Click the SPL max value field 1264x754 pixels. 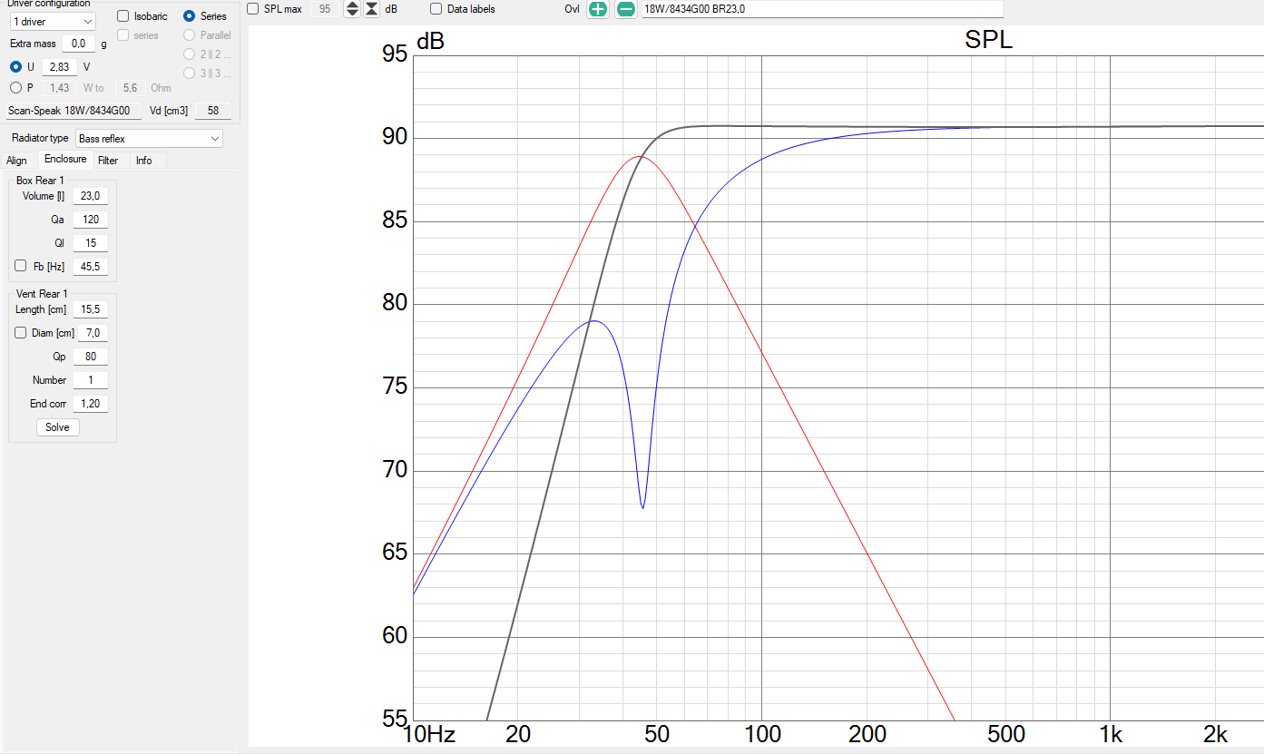coord(326,9)
